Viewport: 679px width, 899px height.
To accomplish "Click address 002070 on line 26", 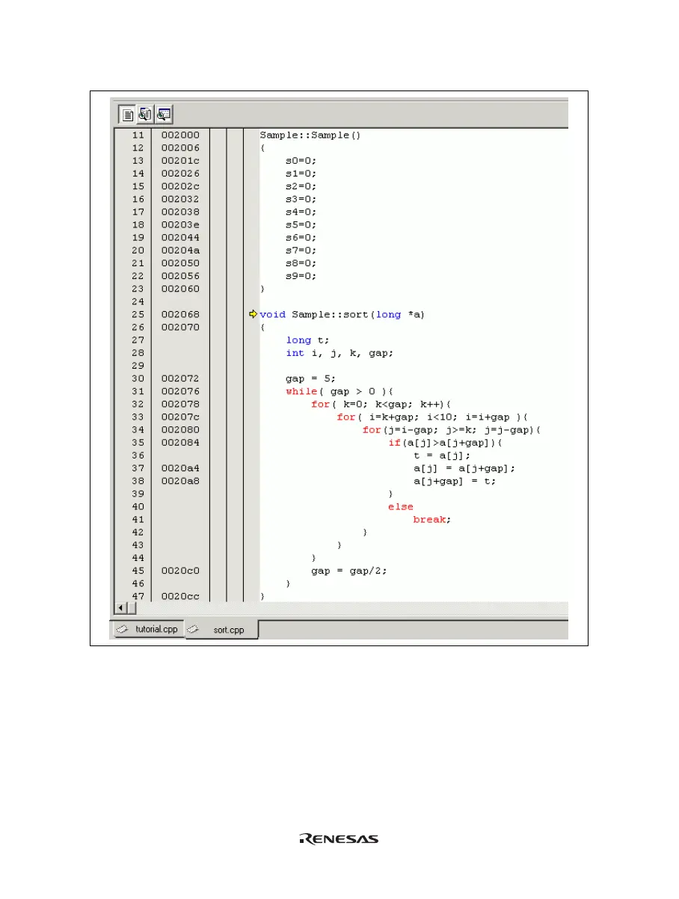I will point(180,328).
